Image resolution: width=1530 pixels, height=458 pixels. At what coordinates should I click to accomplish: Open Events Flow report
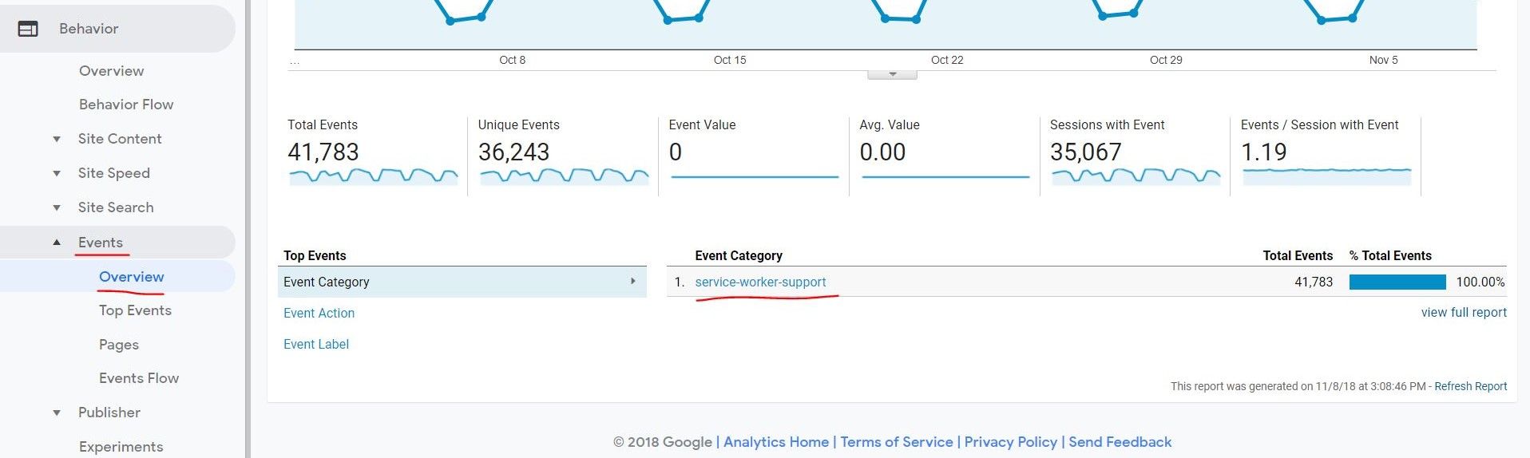[x=139, y=378]
